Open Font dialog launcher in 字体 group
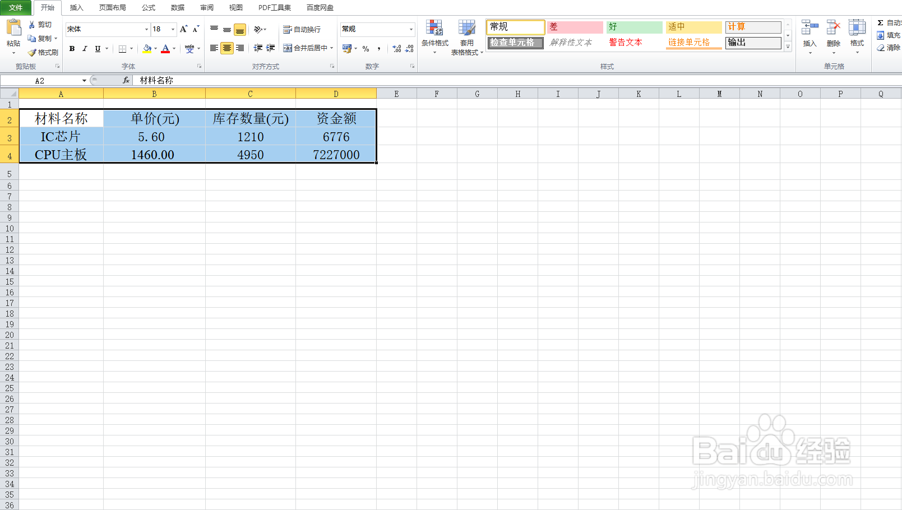Screen dimensions: 902x510 pyautogui.click(x=199, y=66)
